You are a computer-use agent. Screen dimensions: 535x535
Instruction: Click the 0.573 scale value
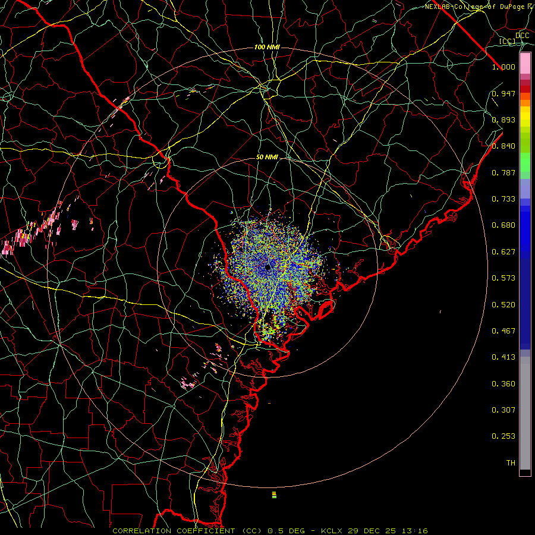coord(503,278)
